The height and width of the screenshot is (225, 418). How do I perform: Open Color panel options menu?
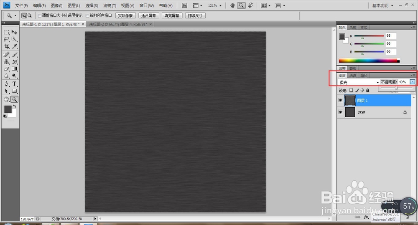413,28
